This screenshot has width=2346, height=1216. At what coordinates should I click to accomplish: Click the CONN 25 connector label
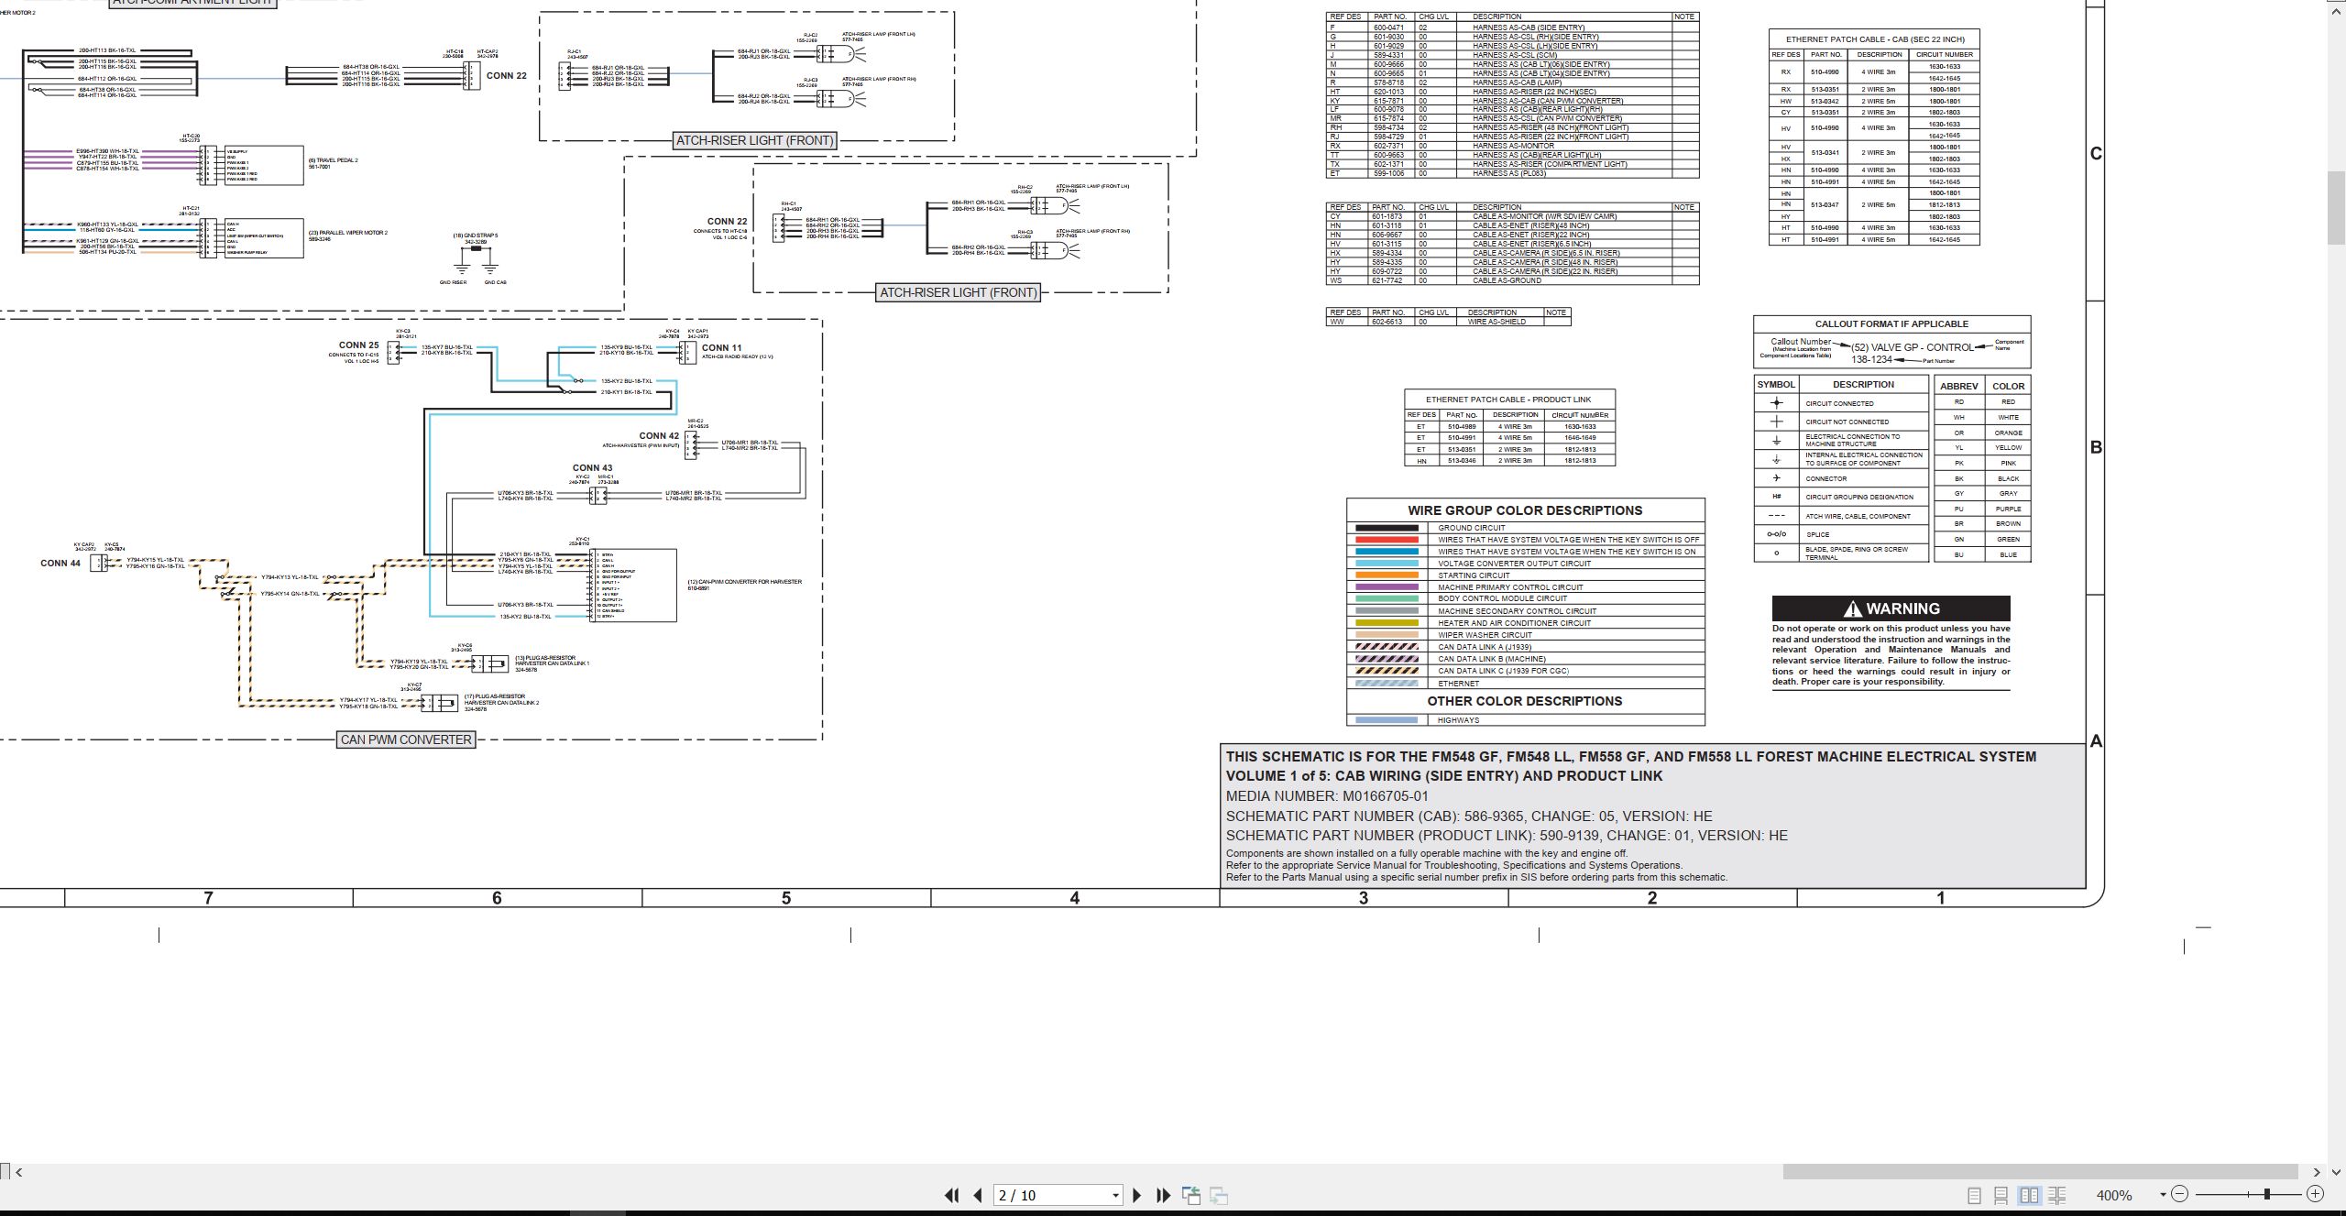tap(358, 345)
